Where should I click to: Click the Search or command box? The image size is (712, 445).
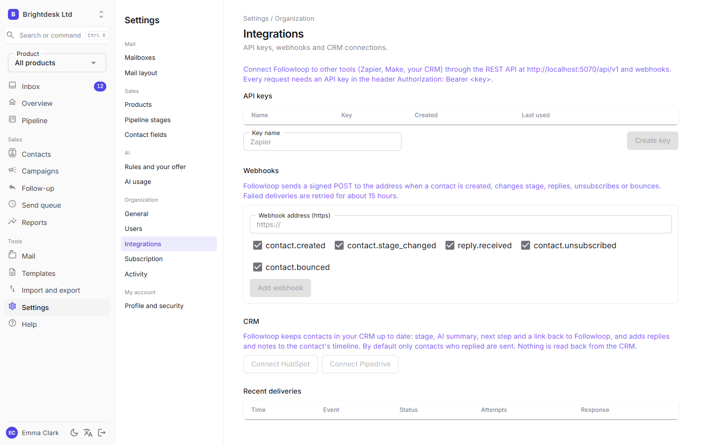click(x=57, y=35)
